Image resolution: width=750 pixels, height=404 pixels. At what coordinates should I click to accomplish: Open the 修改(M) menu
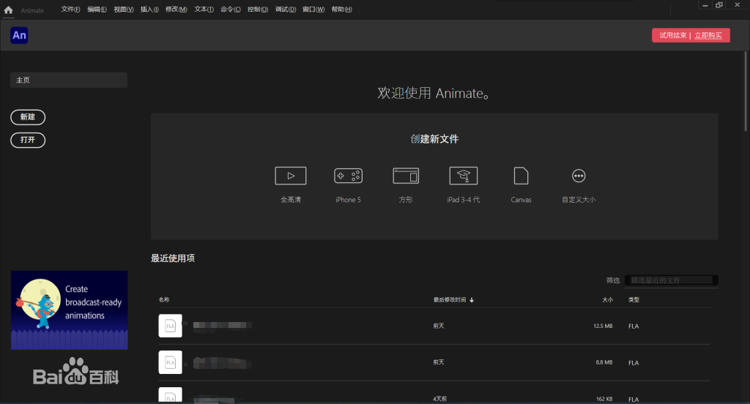tap(176, 10)
